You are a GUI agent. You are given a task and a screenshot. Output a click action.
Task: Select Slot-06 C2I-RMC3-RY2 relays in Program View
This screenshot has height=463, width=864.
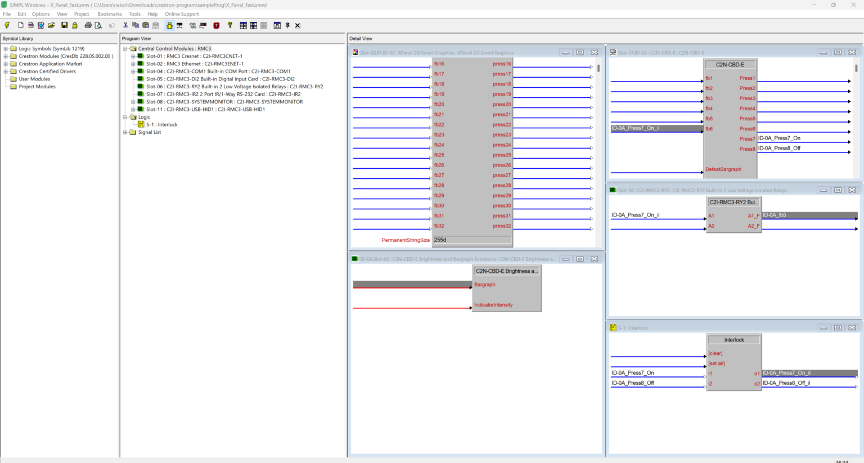(x=235, y=87)
